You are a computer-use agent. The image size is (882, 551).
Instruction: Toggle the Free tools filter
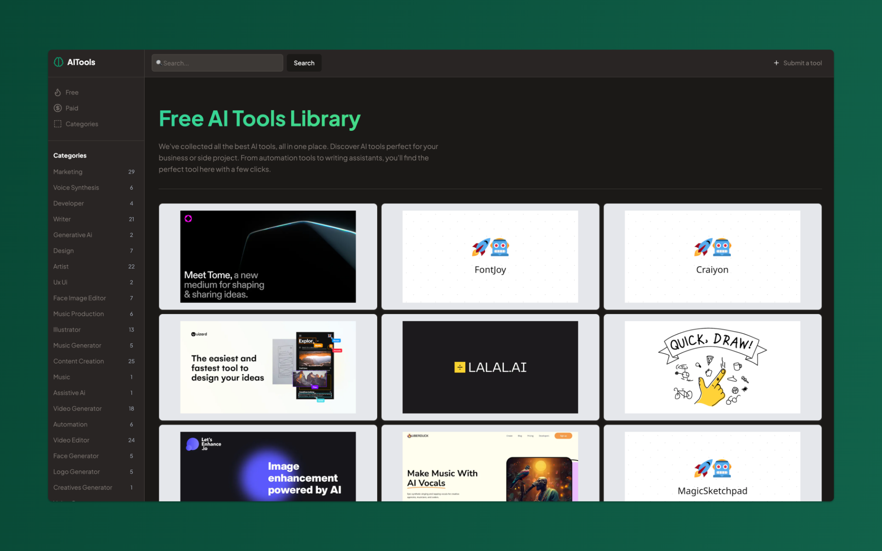(x=72, y=92)
